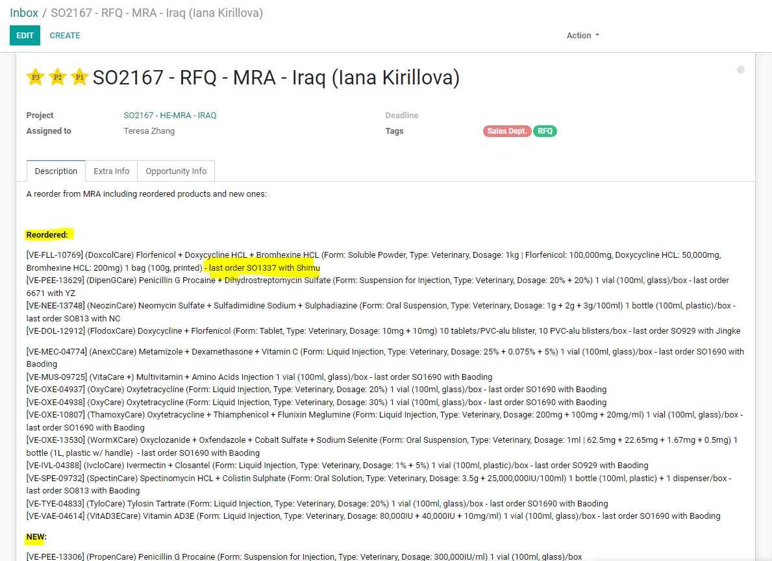Click the EDIT button
This screenshot has width=772, height=561.
coord(25,36)
